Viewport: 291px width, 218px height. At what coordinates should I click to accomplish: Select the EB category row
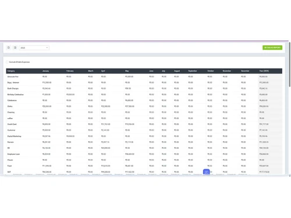click(x=144, y=148)
